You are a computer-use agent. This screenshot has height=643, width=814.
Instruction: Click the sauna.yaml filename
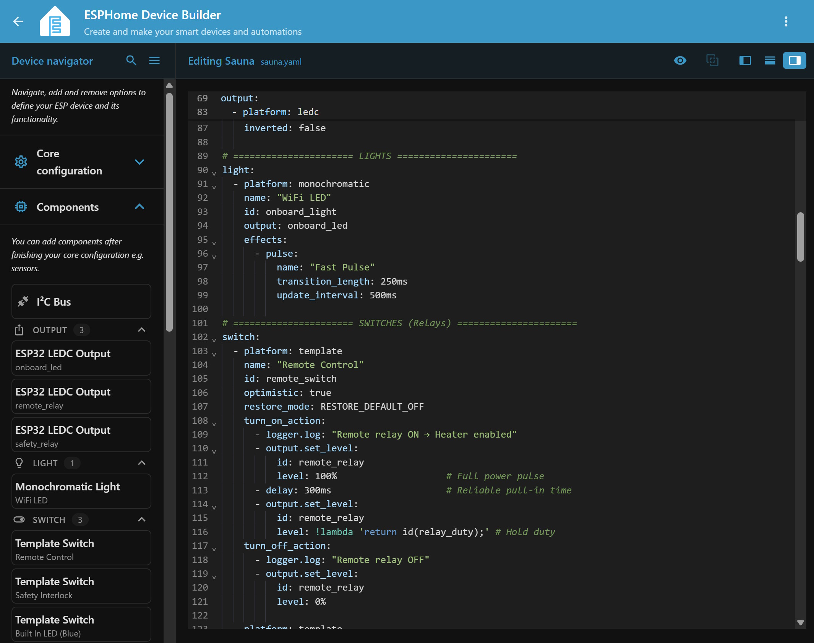pos(281,62)
